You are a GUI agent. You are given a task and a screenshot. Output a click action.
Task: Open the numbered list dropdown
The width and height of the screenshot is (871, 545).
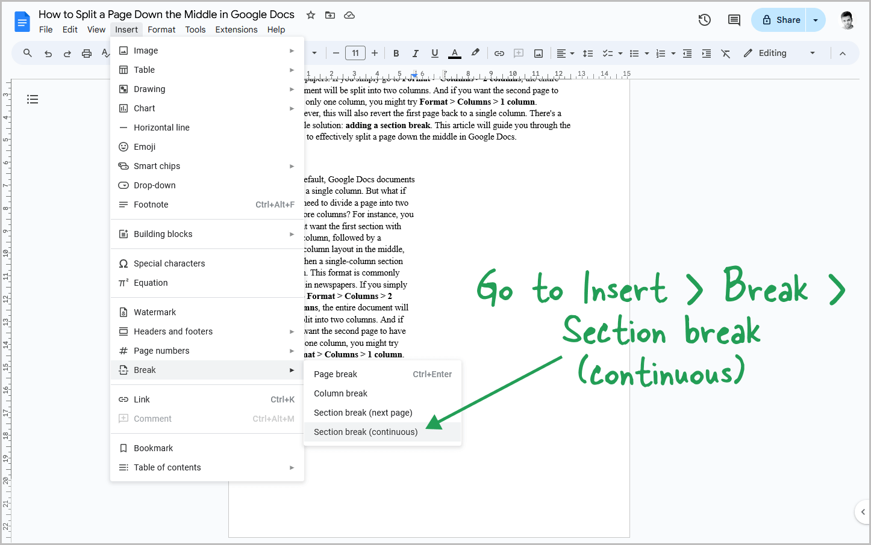(x=666, y=54)
